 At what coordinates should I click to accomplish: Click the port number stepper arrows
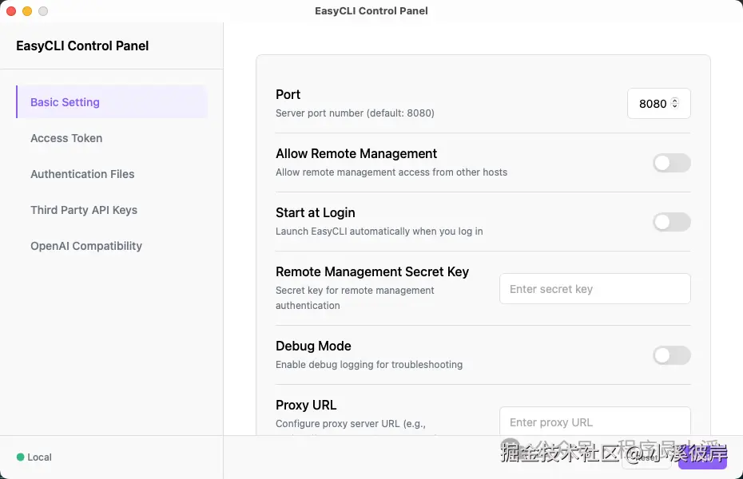[675, 103]
